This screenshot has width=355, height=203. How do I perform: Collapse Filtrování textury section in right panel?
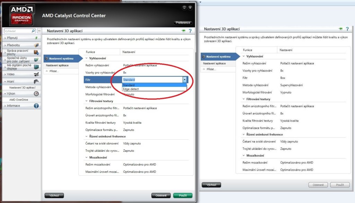click(244, 99)
